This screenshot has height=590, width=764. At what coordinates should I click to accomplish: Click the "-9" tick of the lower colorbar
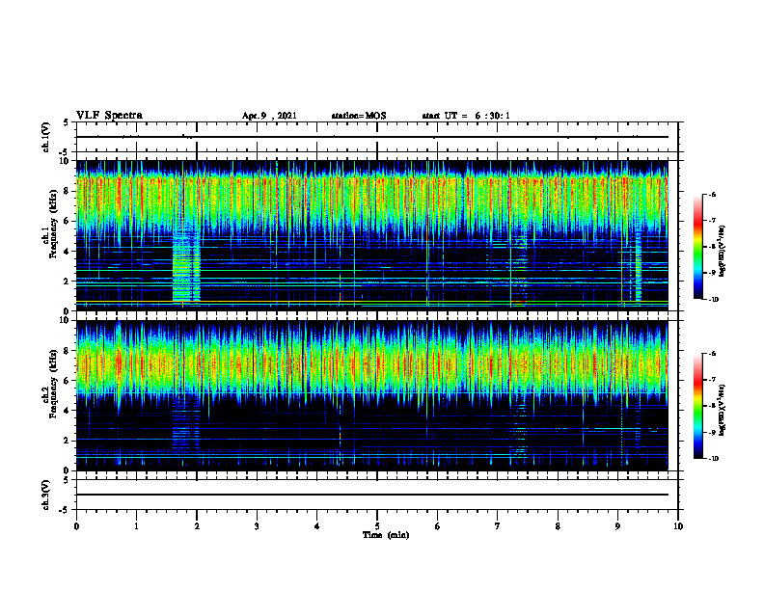(712, 432)
